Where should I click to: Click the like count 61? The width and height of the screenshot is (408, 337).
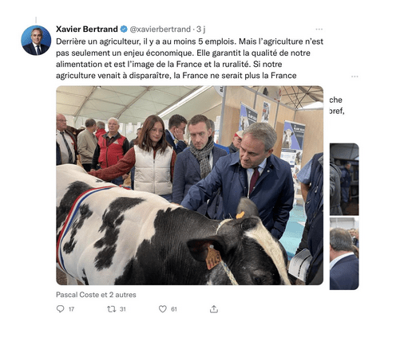pos(174,309)
